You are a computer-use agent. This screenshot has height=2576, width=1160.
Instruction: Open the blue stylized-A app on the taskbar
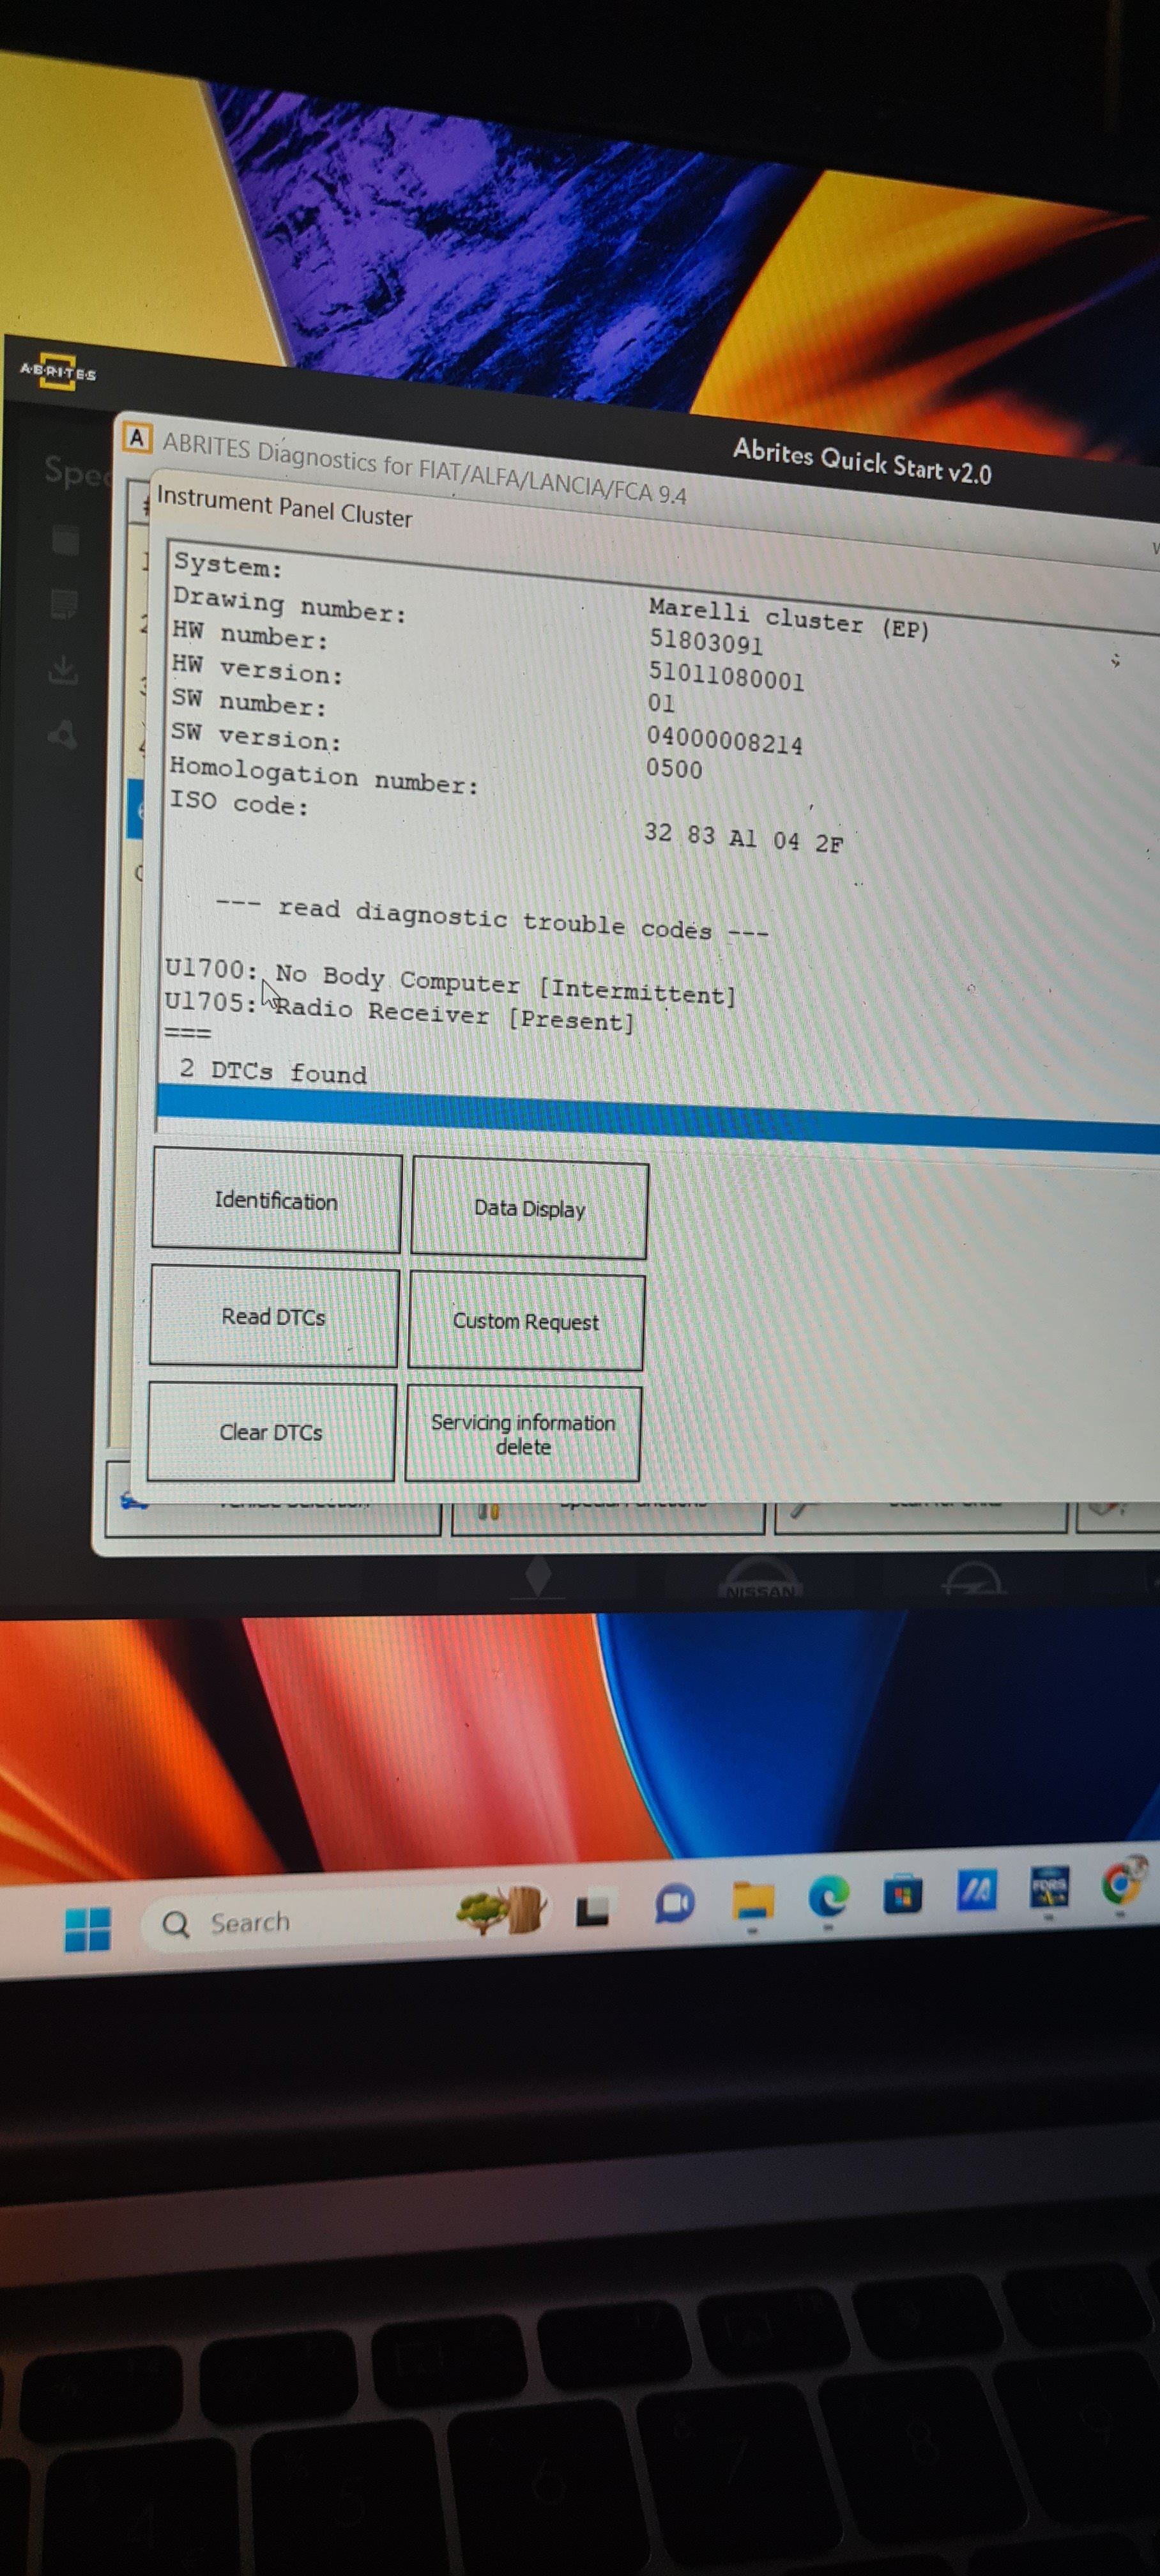click(976, 1890)
